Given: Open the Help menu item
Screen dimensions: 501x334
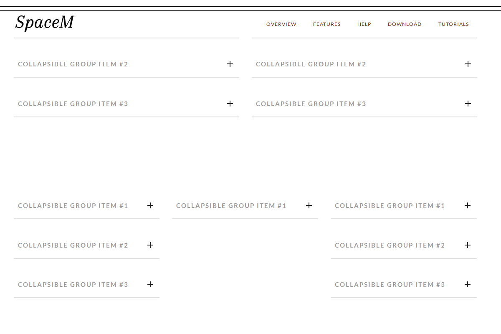Looking at the screenshot, I should click(x=364, y=24).
